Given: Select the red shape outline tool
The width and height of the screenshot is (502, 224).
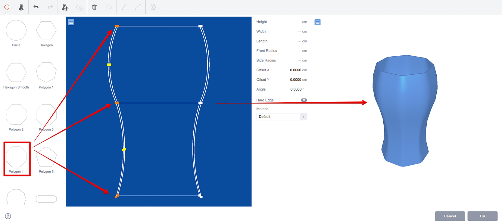Looking at the screenshot, I should coord(7,7).
